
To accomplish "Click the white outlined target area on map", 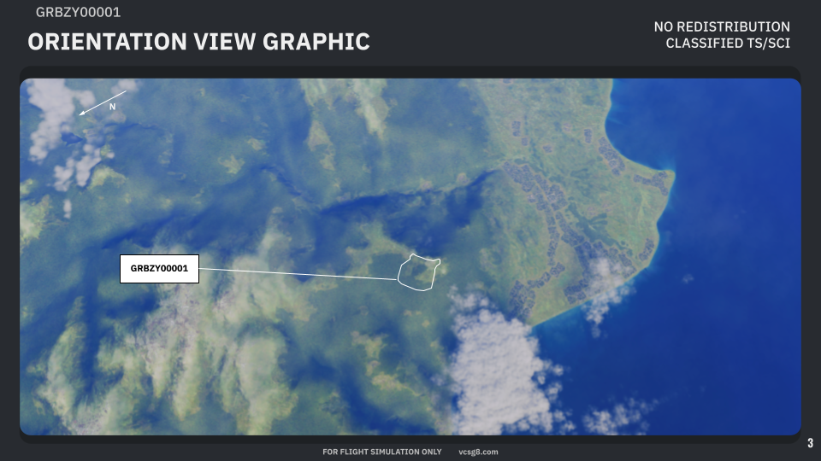I will tap(418, 272).
